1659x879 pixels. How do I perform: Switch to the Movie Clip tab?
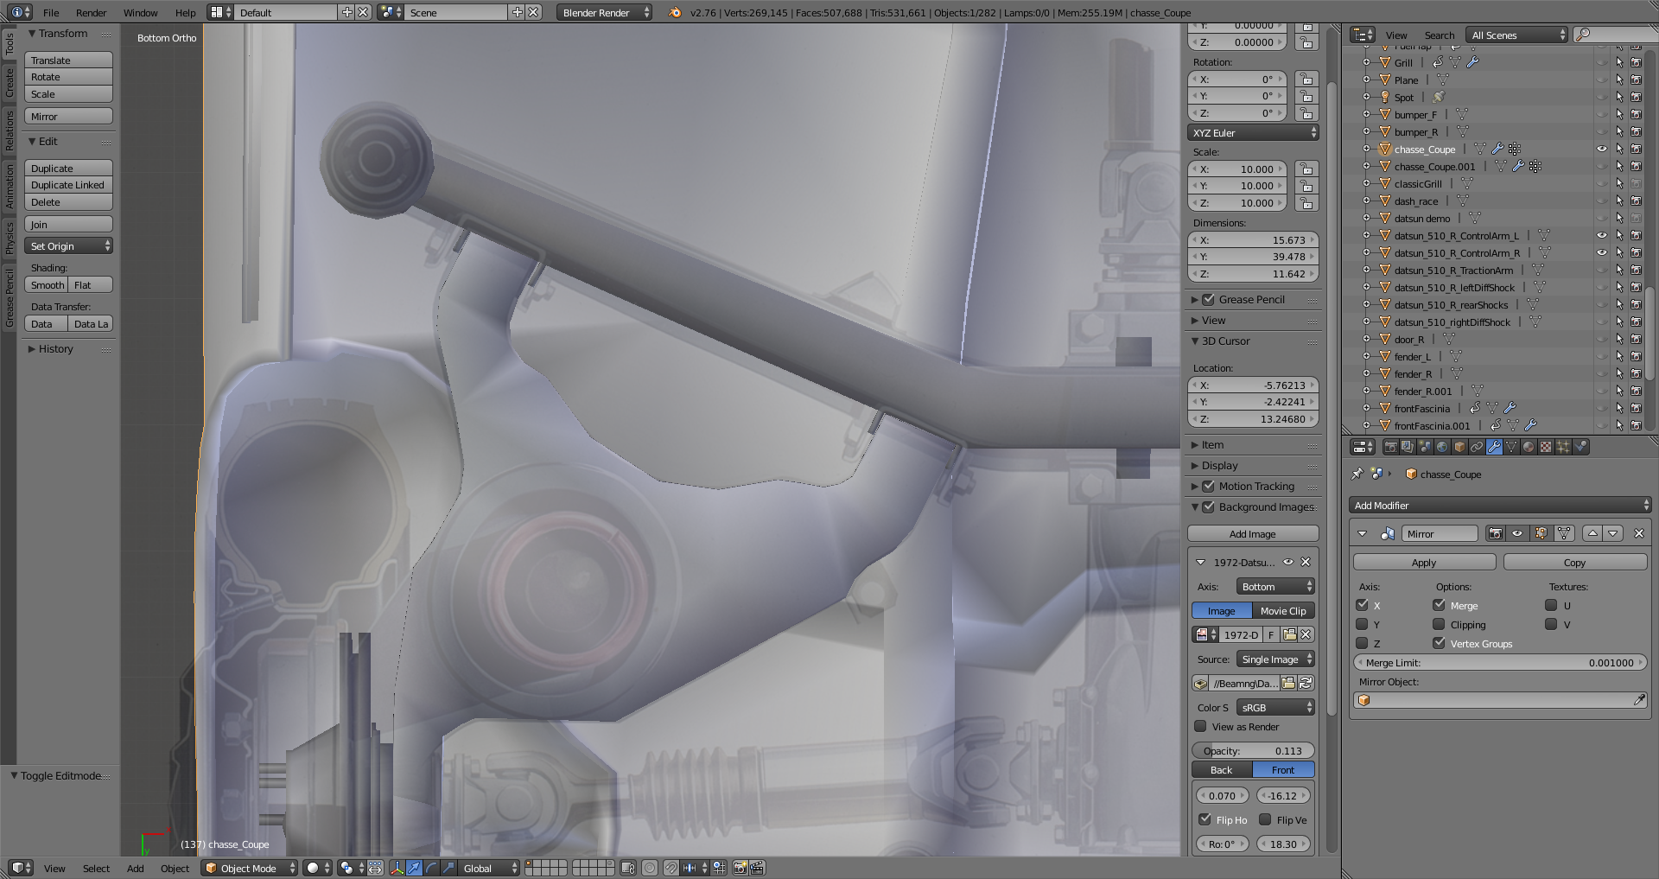click(1283, 611)
